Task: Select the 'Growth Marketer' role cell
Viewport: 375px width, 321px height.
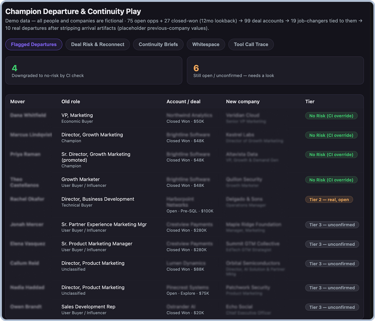Action: pyautogui.click(x=80, y=179)
